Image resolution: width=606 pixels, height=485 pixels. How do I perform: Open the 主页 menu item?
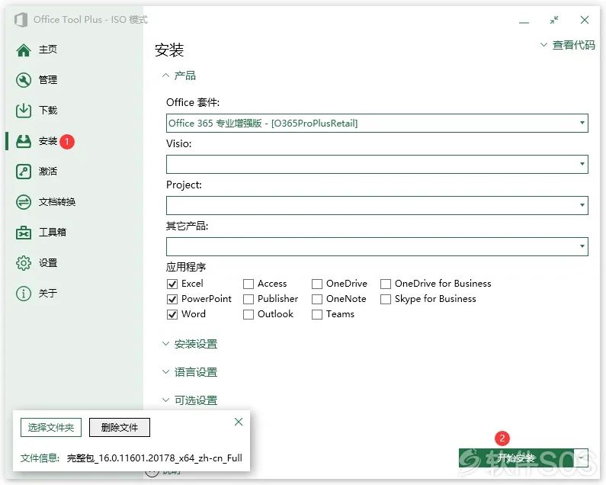[x=48, y=50]
